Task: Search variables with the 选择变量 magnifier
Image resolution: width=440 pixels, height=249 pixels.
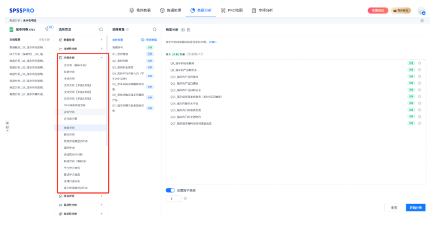Action: pyautogui.click(x=155, y=29)
